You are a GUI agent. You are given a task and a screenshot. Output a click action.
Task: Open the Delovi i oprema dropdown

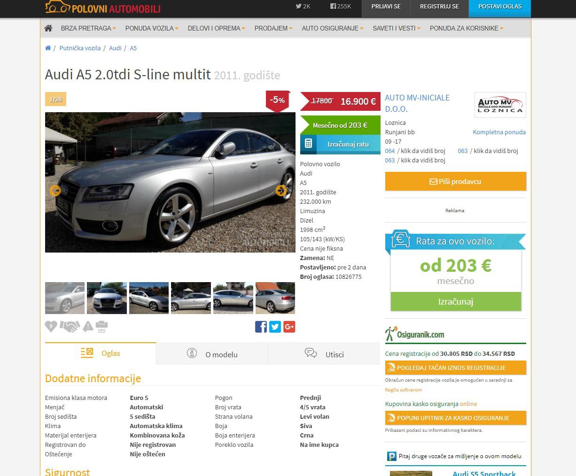[217, 28]
